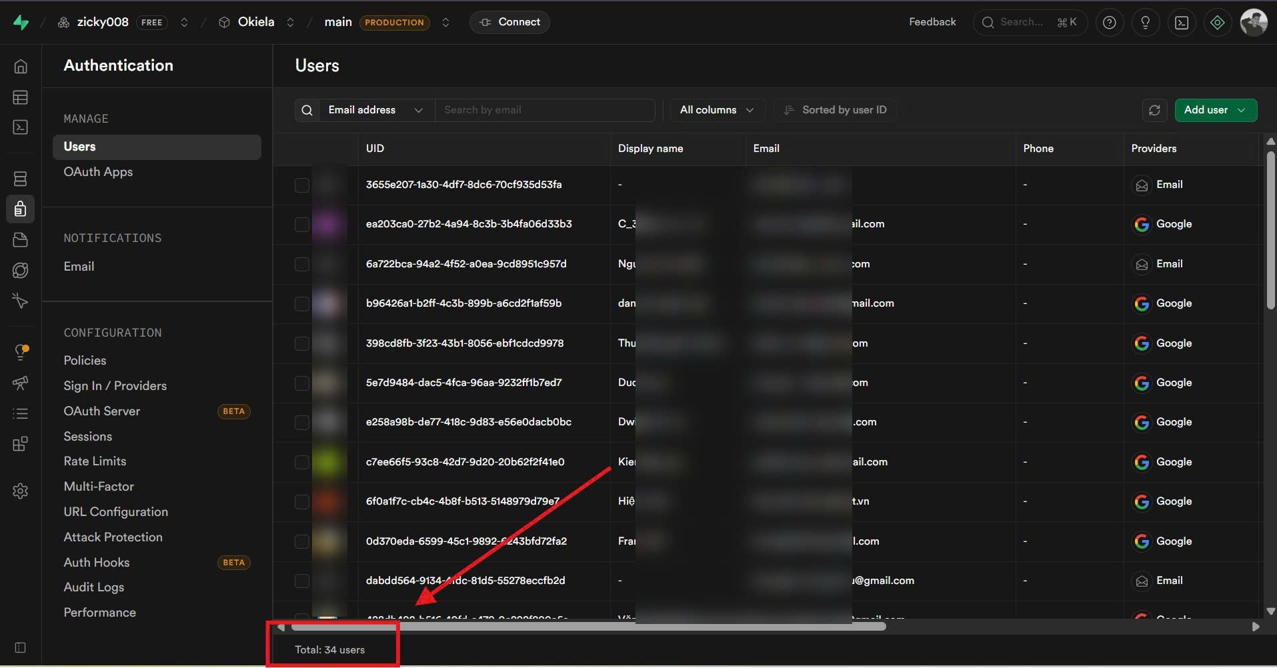
Task: Open Sign In / Providers settings
Action: pyautogui.click(x=115, y=386)
